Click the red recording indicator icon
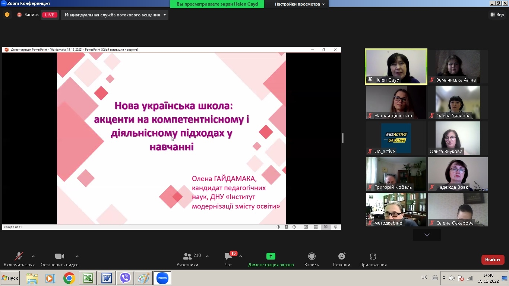 tap(19, 15)
